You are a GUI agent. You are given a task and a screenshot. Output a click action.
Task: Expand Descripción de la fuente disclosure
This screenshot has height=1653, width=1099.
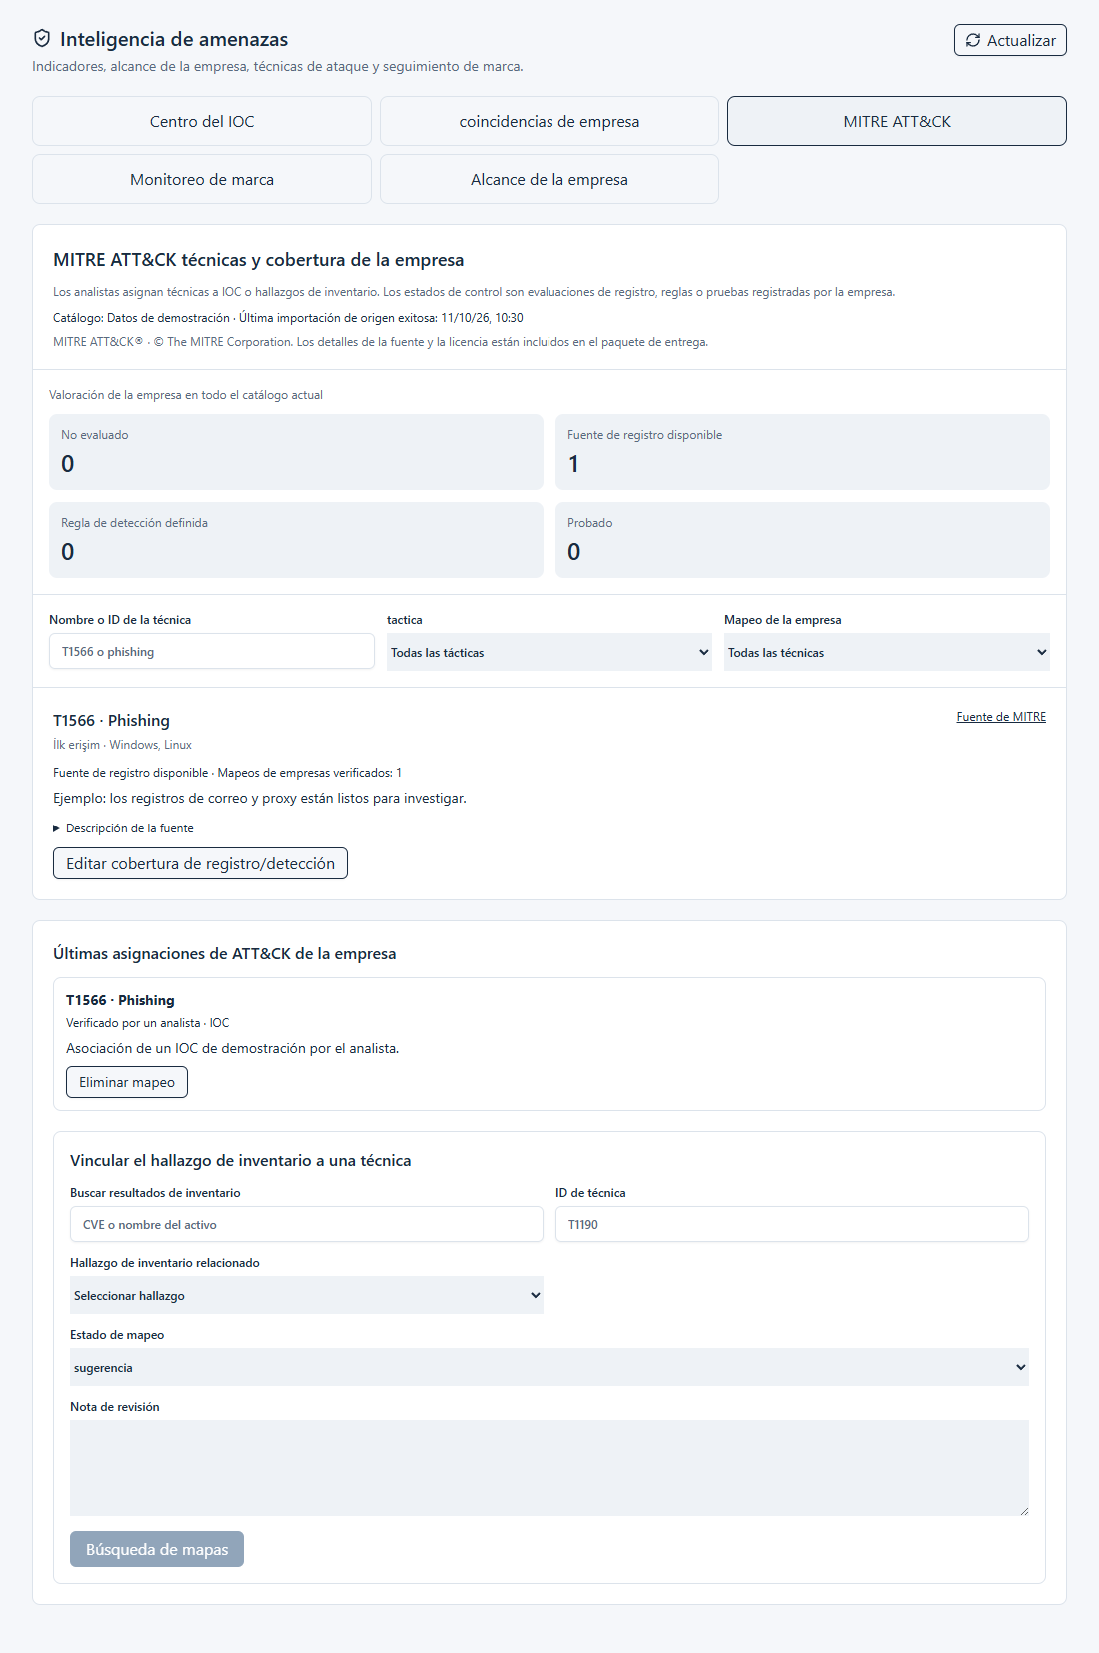coord(124,828)
